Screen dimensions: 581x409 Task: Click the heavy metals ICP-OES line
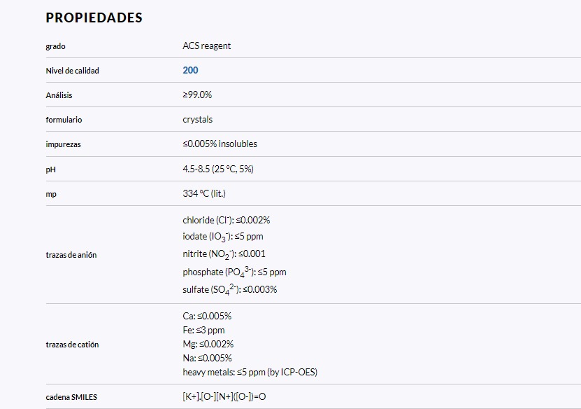coord(250,372)
